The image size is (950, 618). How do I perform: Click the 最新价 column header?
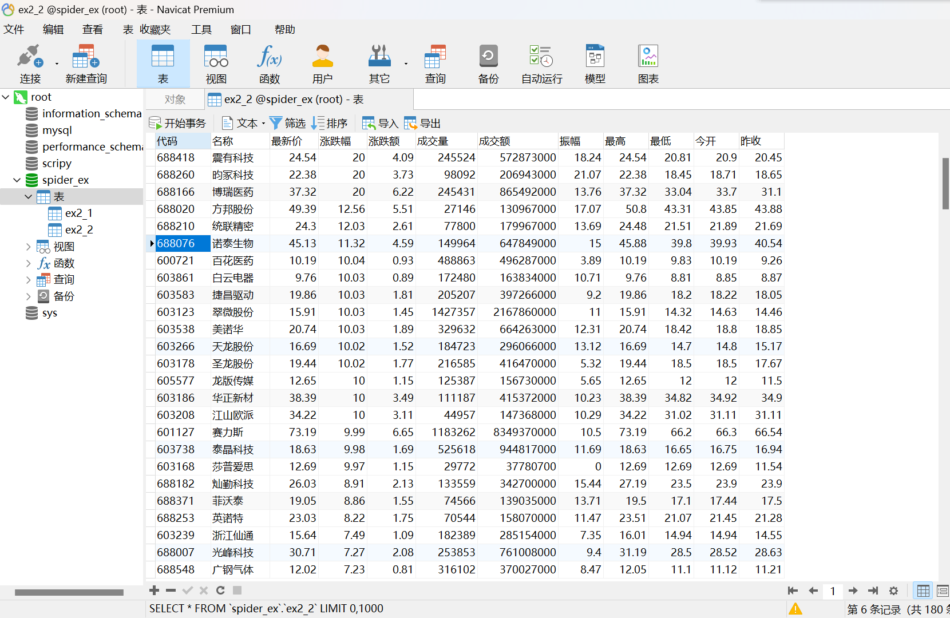tap(294, 141)
